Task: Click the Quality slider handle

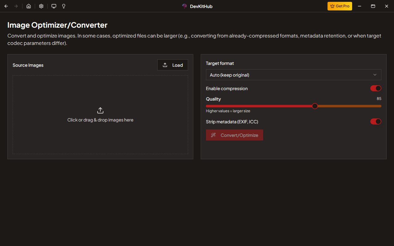Action: [315, 106]
